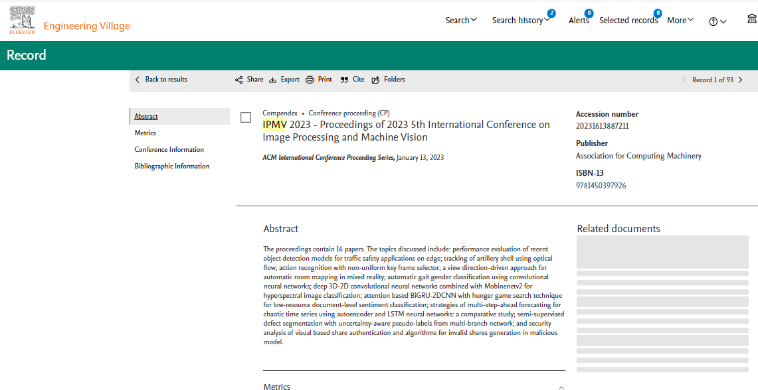Open Selected records page
The width and height of the screenshot is (758, 390).
pos(628,21)
